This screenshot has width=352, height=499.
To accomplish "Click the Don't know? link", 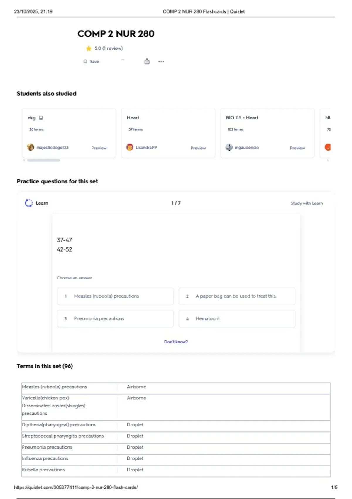I will click(176, 342).
